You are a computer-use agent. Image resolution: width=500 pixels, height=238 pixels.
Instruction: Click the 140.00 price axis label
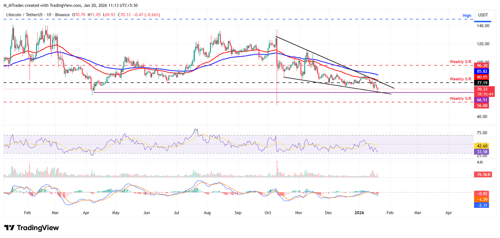click(483, 26)
